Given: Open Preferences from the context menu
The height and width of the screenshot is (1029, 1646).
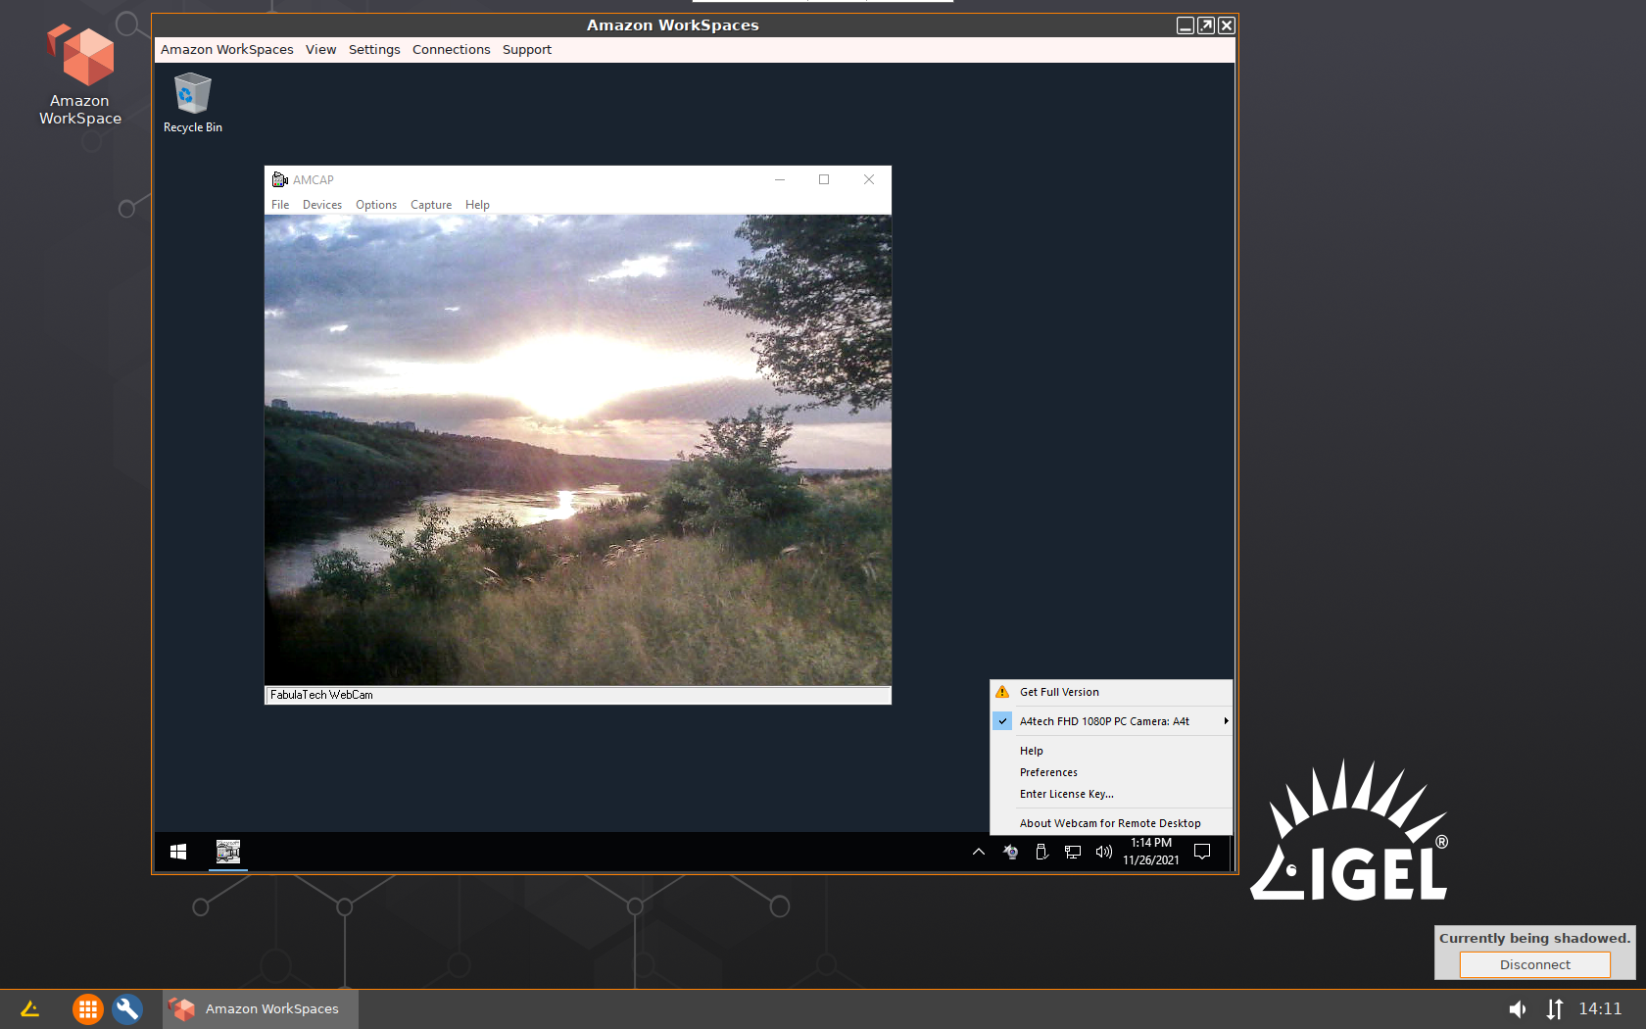Looking at the screenshot, I should coord(1111,772).
